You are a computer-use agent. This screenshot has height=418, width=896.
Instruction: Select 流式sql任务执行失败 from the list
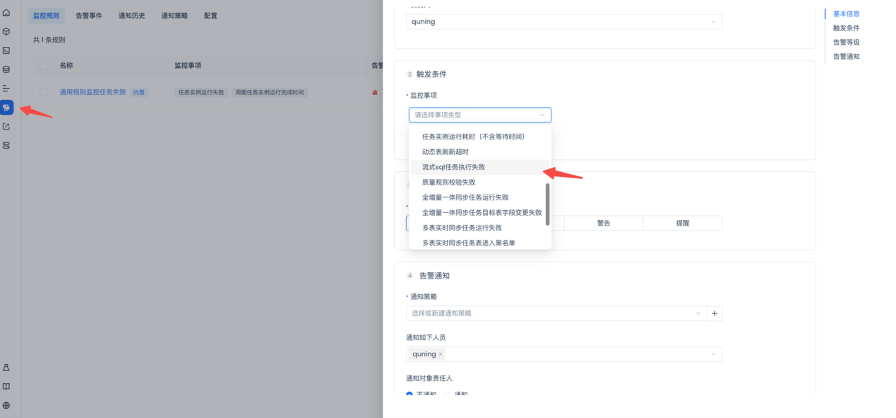pyautogui.click(x=453, y=167)
